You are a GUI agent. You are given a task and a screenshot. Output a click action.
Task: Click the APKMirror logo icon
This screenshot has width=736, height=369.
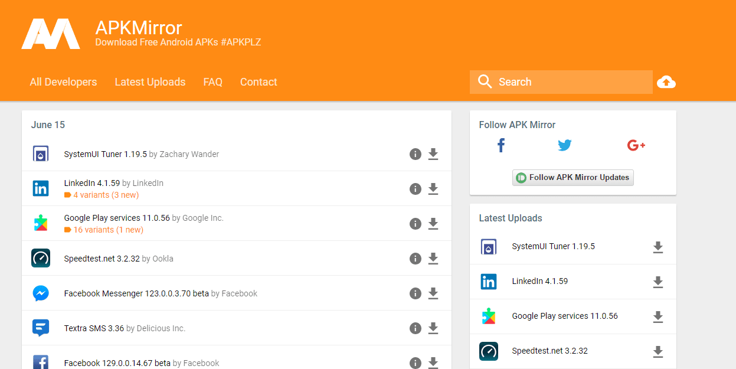tap(51, 34)
